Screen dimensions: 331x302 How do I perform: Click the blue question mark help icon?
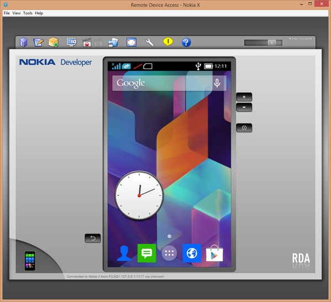click(x=186, y=43)
